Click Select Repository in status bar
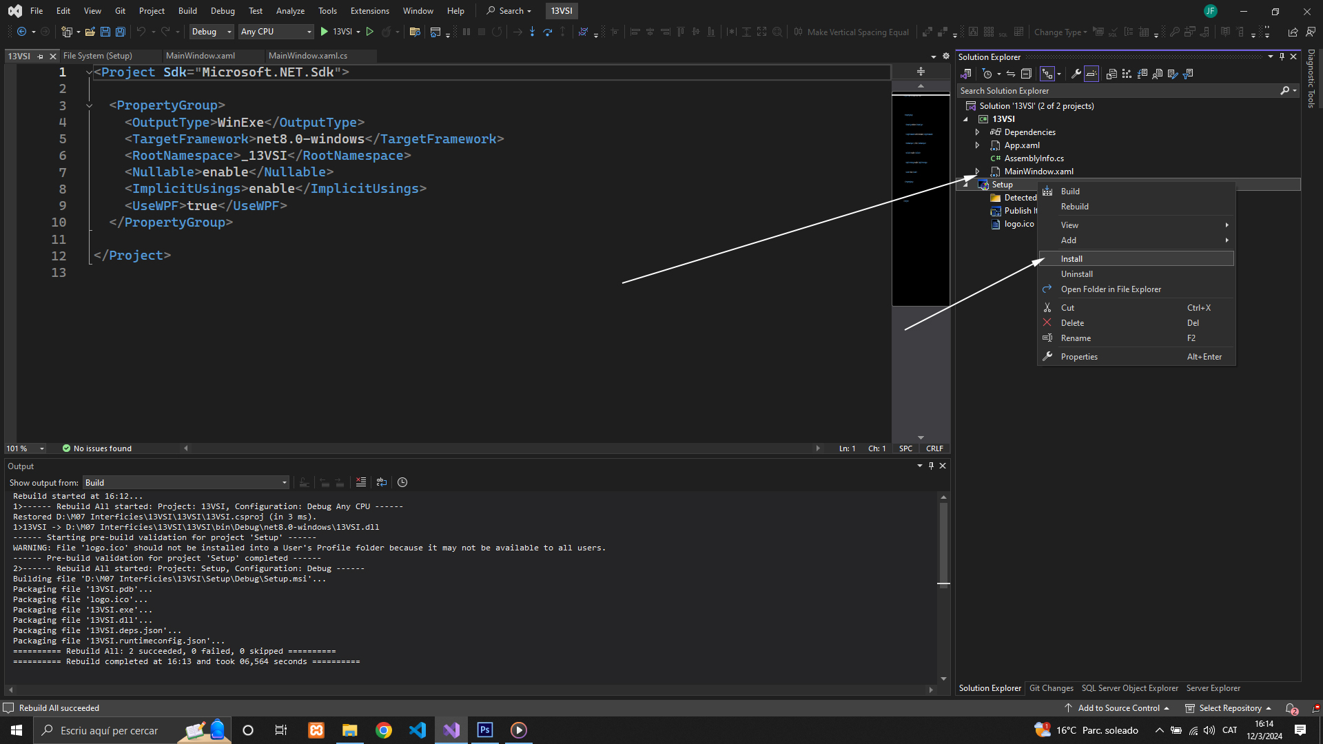 (1229, 708)
